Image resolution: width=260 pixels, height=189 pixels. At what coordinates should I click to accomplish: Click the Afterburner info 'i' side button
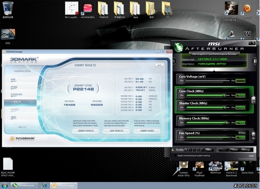point(254,61)
